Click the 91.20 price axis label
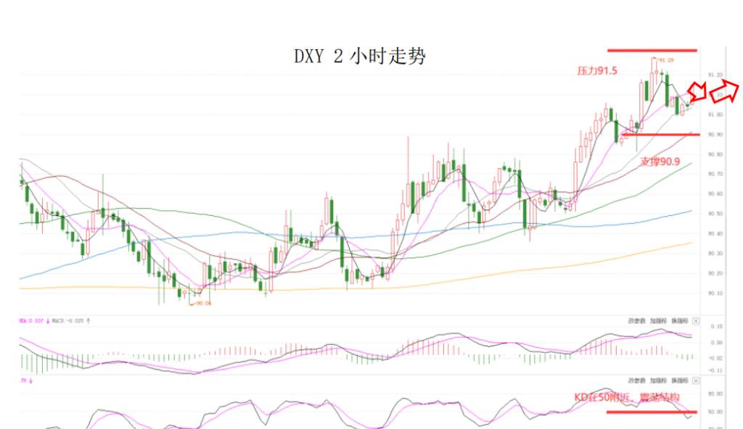Screen dimensions: 743x429 point(715,75)
